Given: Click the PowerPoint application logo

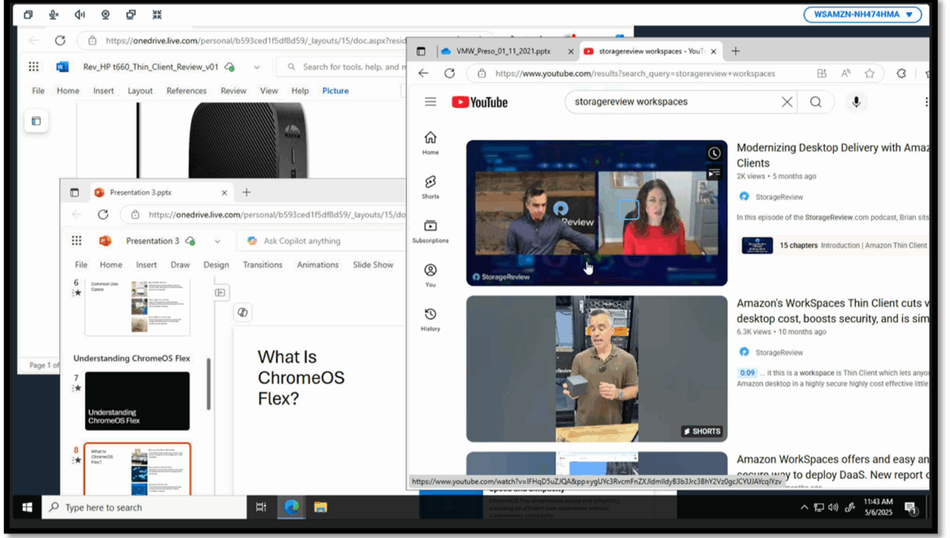Looking at the screenshot, I should [106, 241].
